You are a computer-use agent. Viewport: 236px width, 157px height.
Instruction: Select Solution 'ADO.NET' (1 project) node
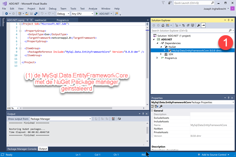point(174,36)
